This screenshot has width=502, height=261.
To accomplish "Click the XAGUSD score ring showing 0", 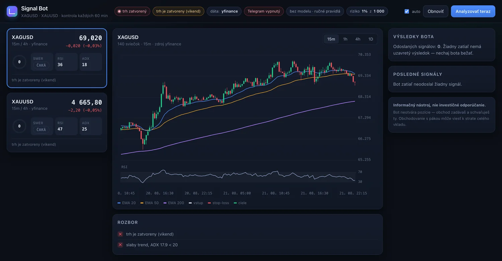I will point(19,62).
